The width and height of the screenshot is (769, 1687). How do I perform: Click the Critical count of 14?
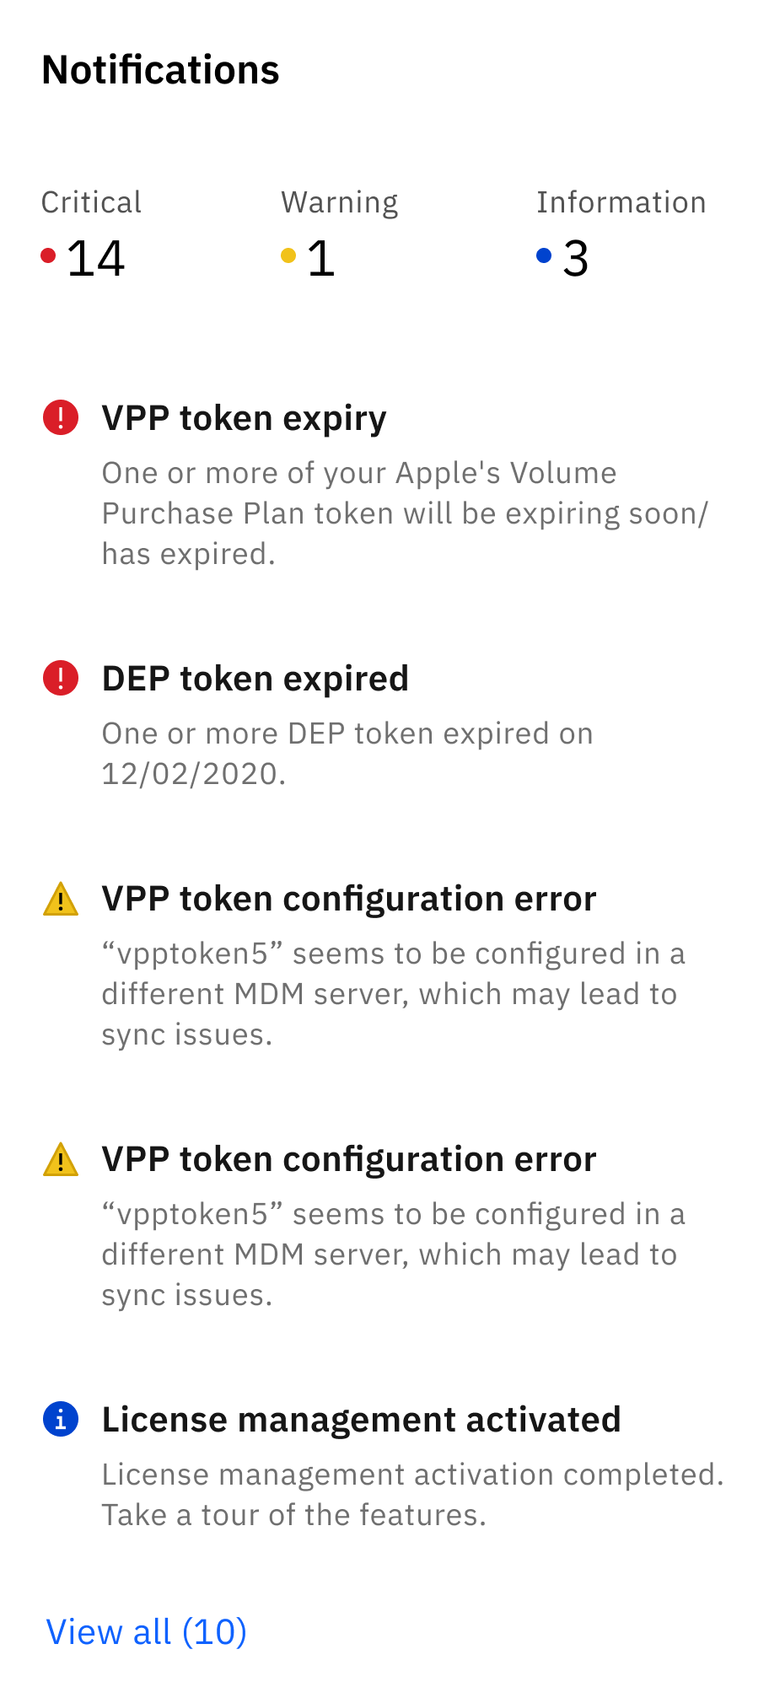tap(96, 258)
